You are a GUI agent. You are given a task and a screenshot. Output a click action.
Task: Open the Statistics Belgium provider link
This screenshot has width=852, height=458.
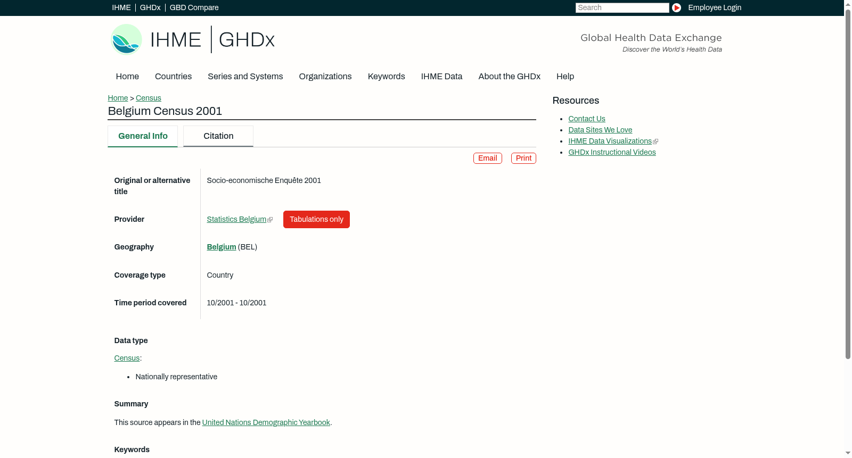click(236, 219)
